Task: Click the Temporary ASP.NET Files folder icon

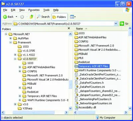Action: click(x=76, y=66)
